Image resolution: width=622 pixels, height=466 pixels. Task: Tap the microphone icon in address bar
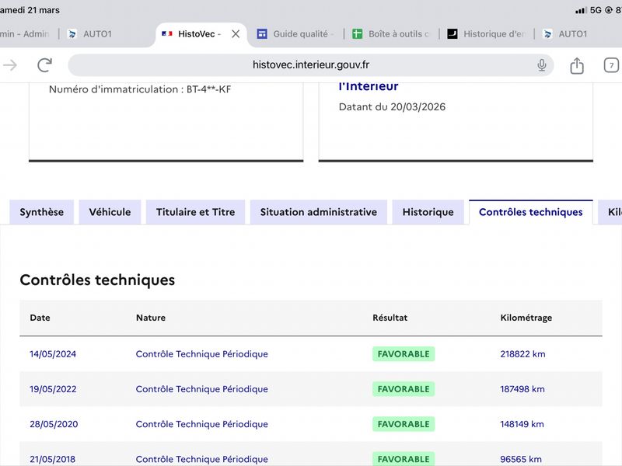pyautogui.click(x=541, y=65)
